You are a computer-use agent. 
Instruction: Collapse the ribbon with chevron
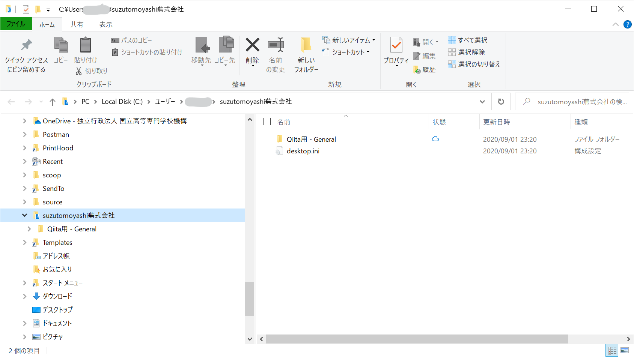(616, 24)
